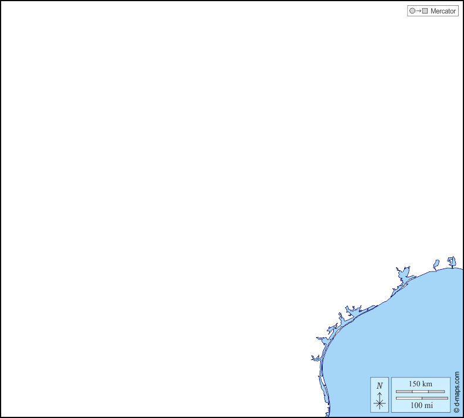Open the d-maps.com copyright link
Viewport: 464px width, 418px height.
click(x=456, y=392)
